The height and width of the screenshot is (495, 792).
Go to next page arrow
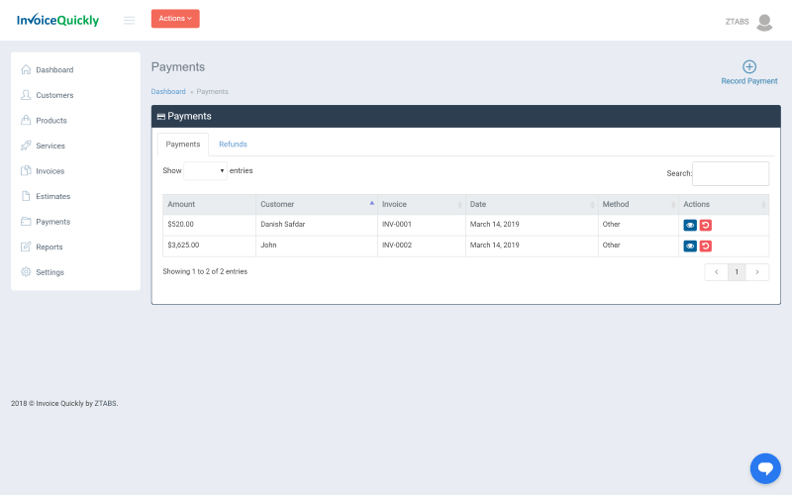pos(757,272)
